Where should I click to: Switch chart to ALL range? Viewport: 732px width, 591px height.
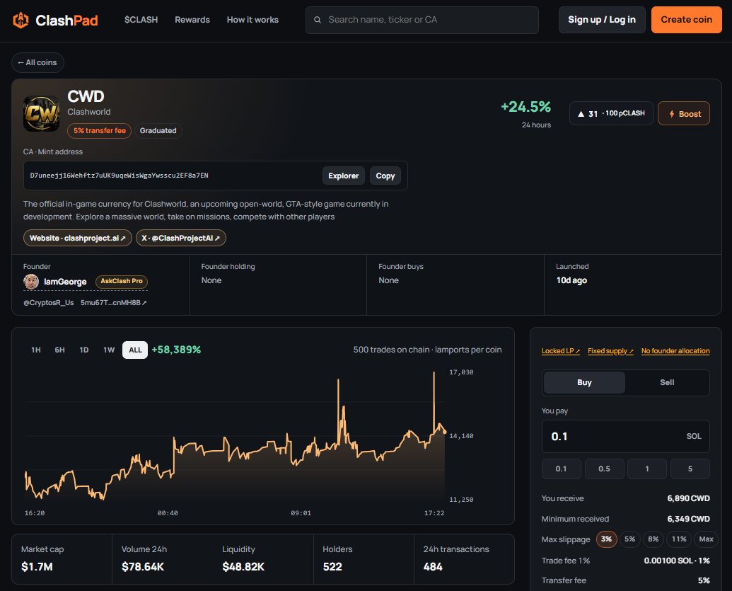pos(135,350)
